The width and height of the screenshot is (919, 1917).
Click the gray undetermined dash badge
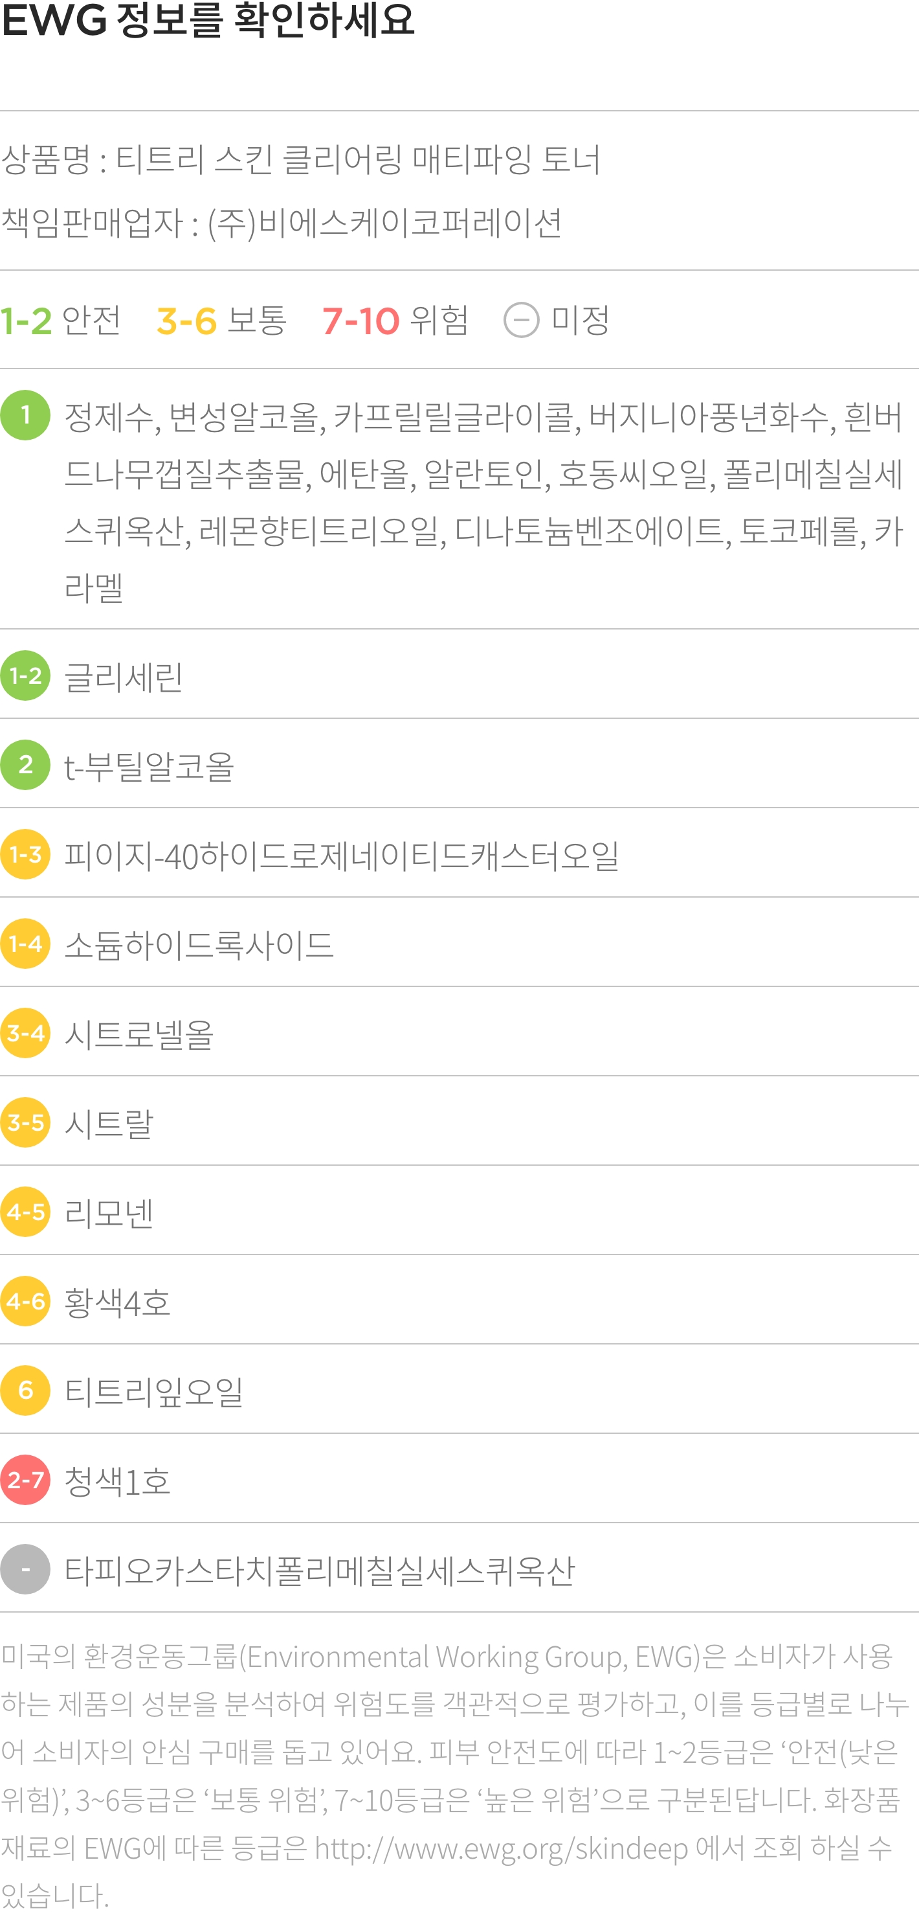coord(25,1569)
